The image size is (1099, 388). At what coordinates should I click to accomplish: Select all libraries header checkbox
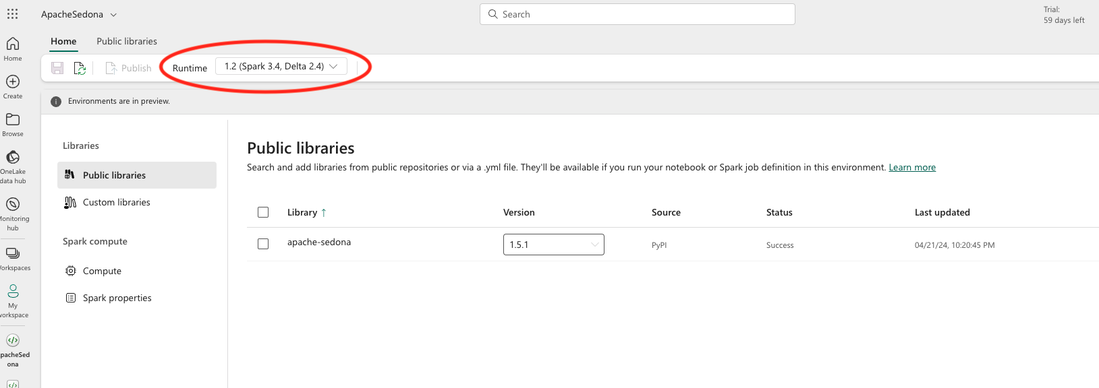263,212
